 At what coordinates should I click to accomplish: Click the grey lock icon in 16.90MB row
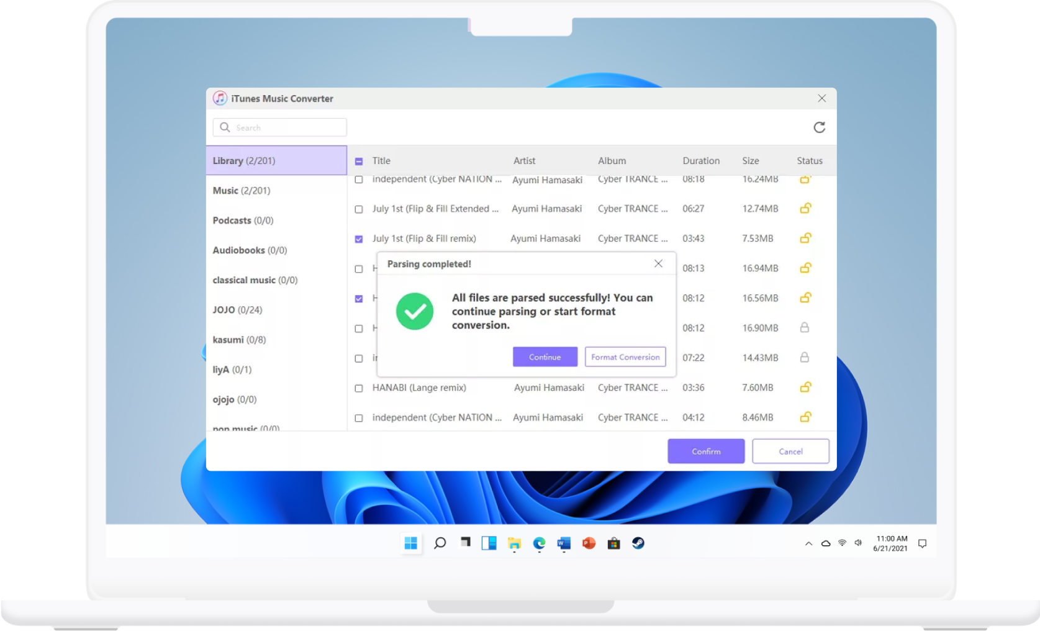click(804, 327)
